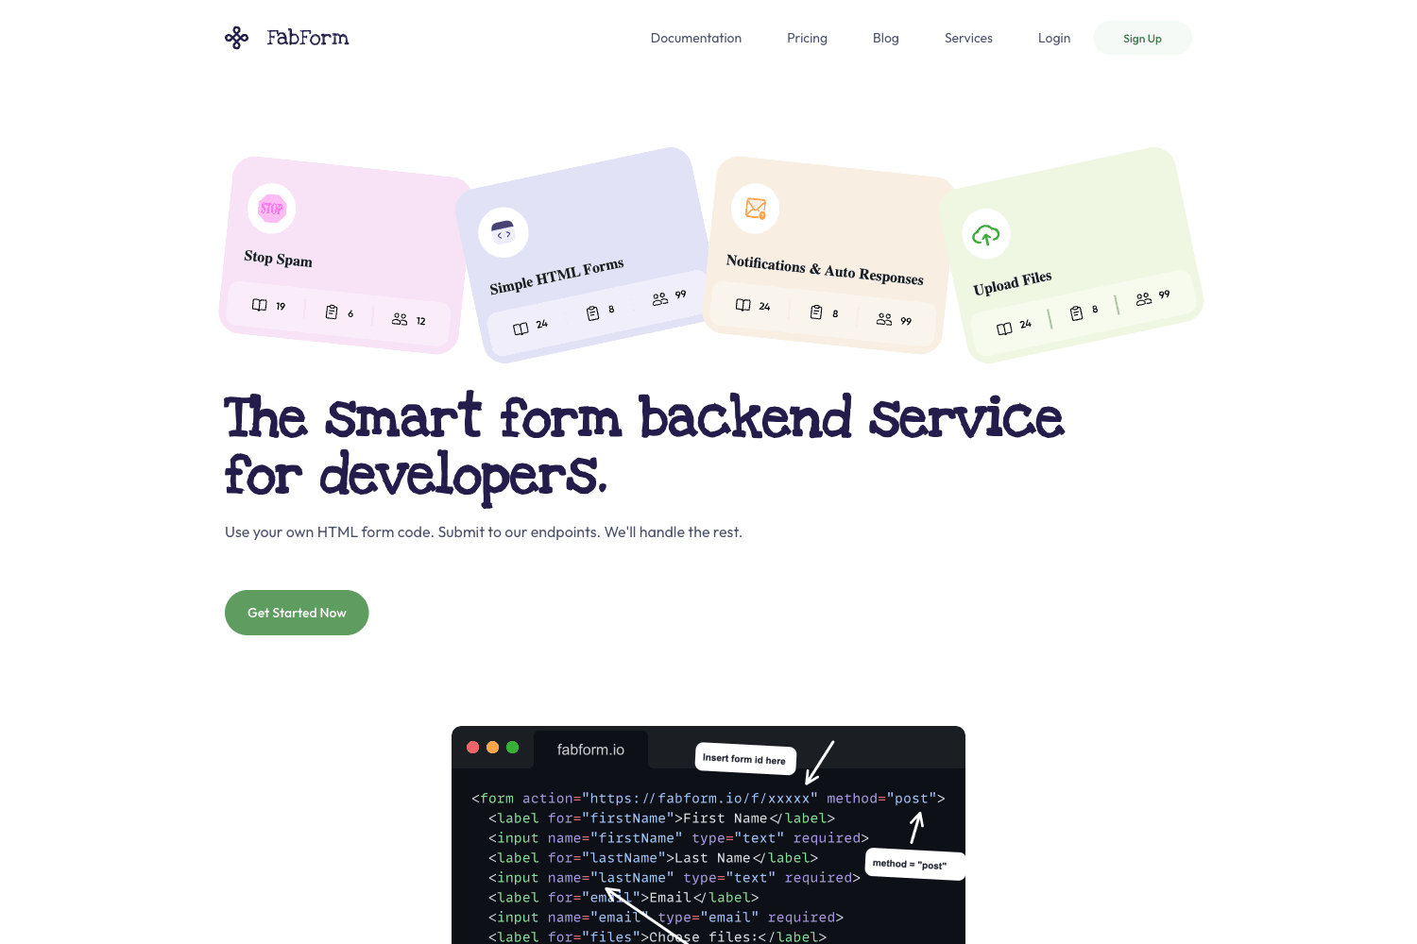Image resolution: width=1417 pixels, height=944 pixels.
Task: Click the Get Started Now button
Action: (297, 613)
